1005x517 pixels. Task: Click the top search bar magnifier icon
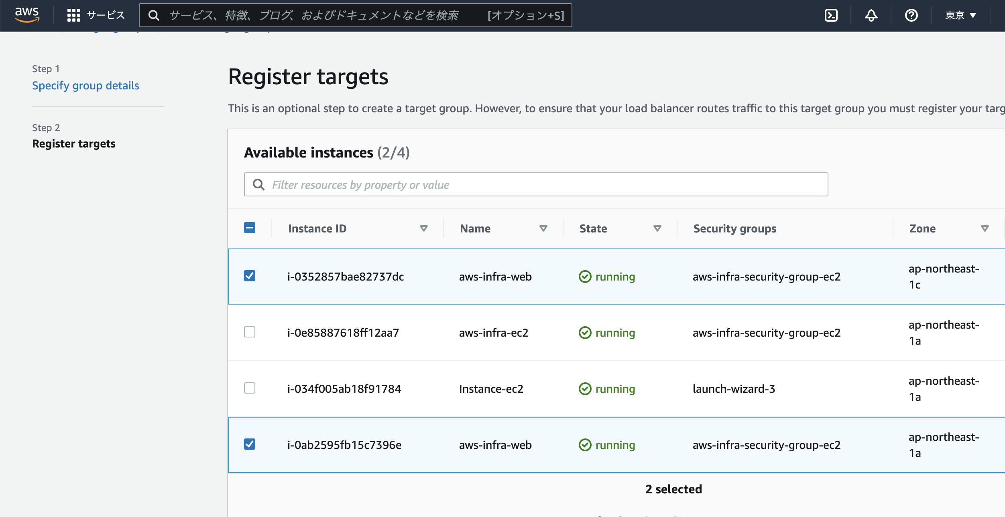click(154, 15)
